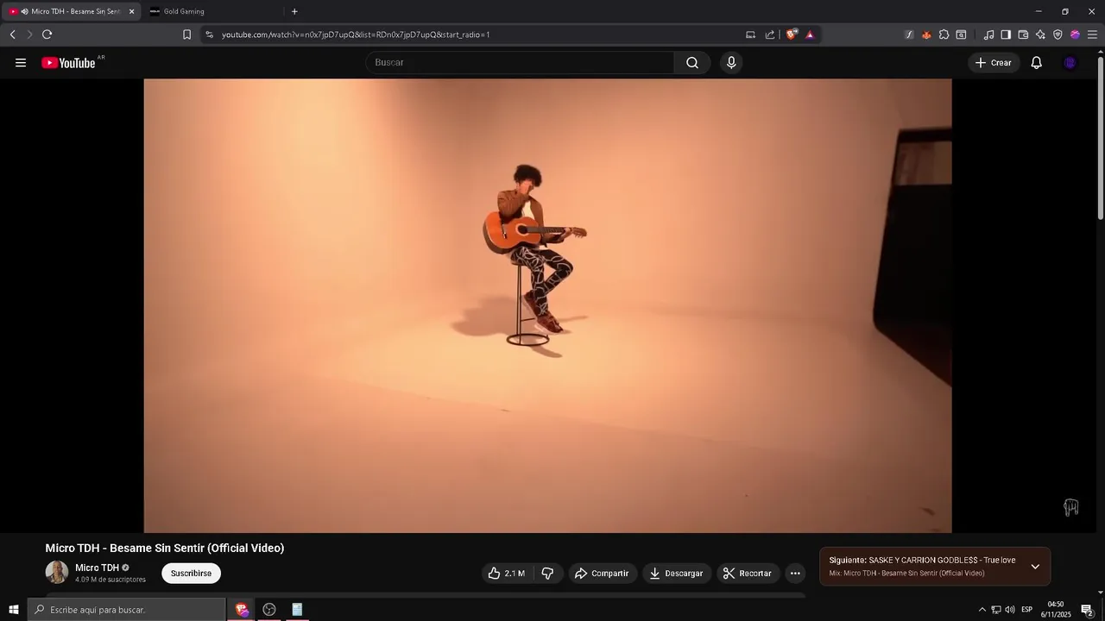
Task: Go forward in browser history
Action: pyautogui.click(x=29, y=34)
